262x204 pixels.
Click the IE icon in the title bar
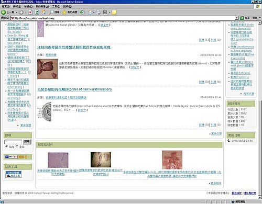coord(2,2)
